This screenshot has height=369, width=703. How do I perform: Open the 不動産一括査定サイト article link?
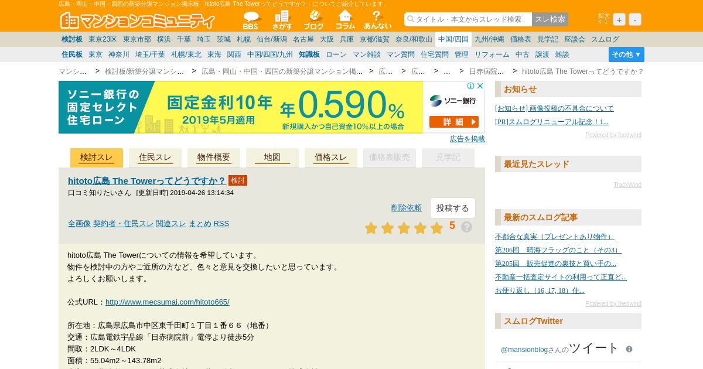tap(561, 277)
